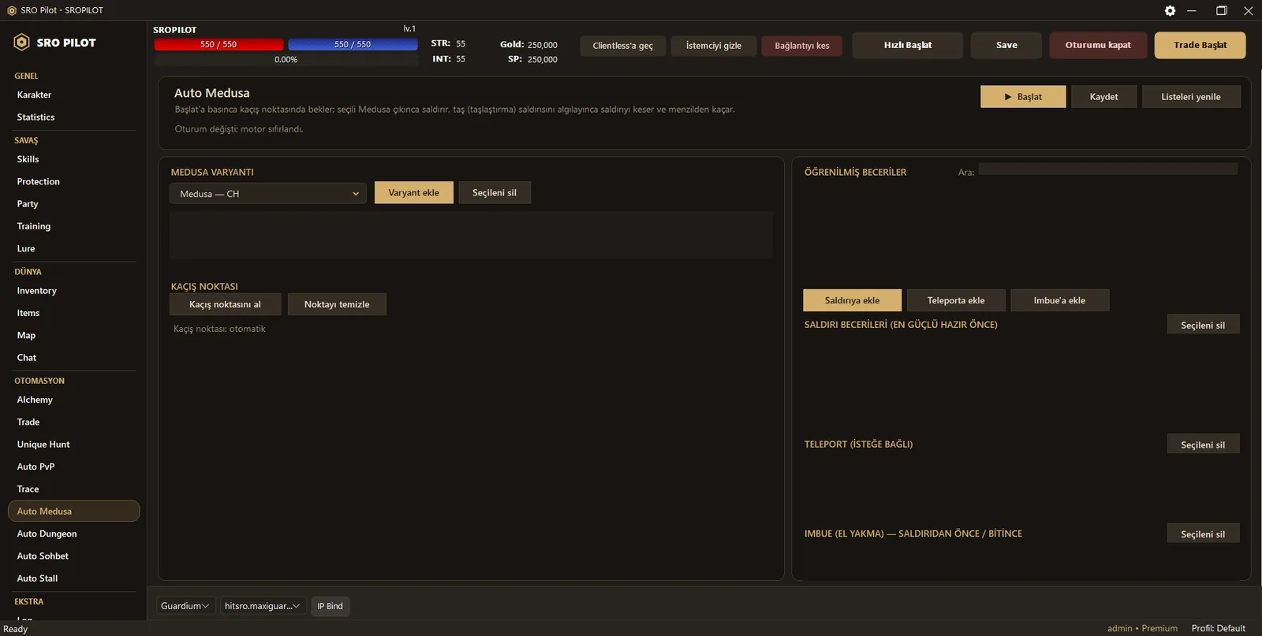
Task: Toggle the IP Bind button
Action: (330, 606)
